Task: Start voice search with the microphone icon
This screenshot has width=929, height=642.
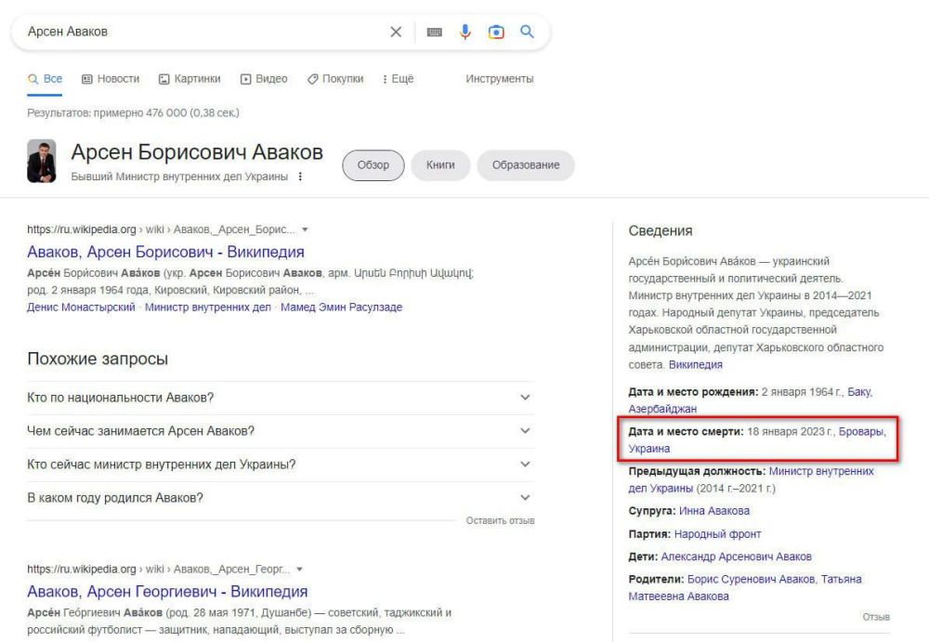Action: (x=464, y=30)
